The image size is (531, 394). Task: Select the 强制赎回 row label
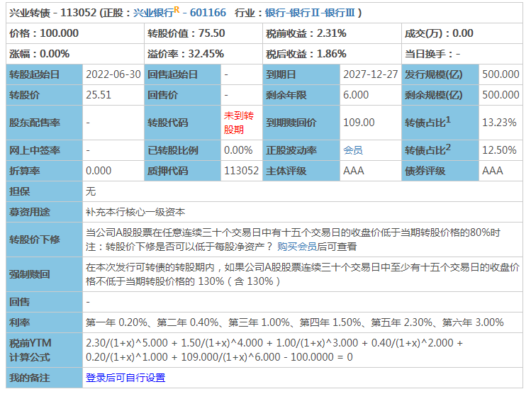[x=45, y=274]
